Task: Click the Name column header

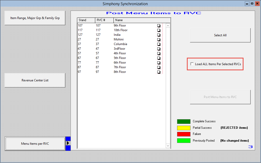Action: [x=142, y=20]
